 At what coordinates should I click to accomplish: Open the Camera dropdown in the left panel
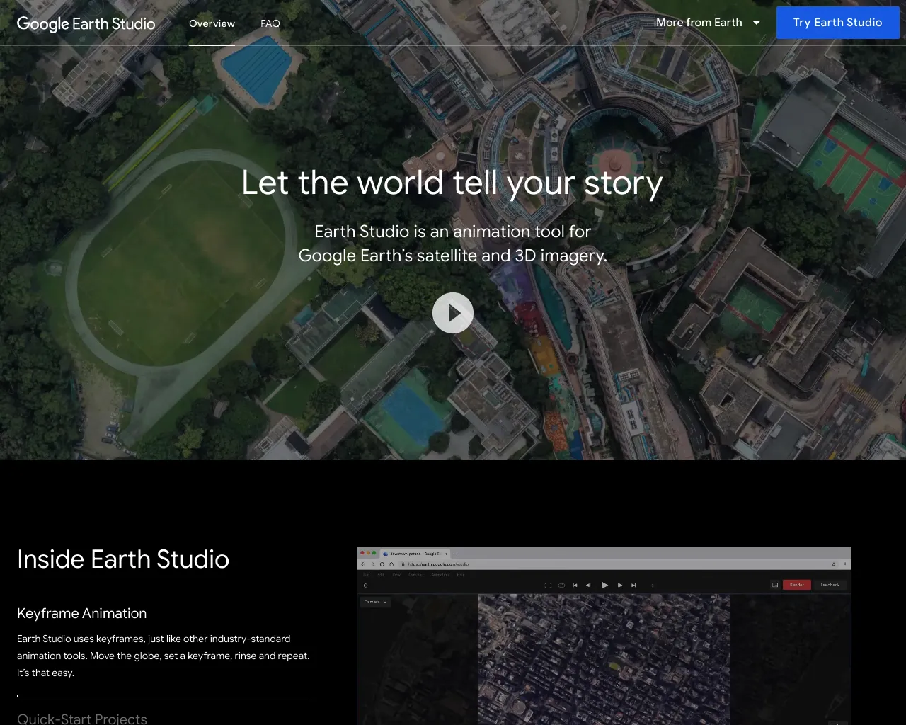point(374,602)
